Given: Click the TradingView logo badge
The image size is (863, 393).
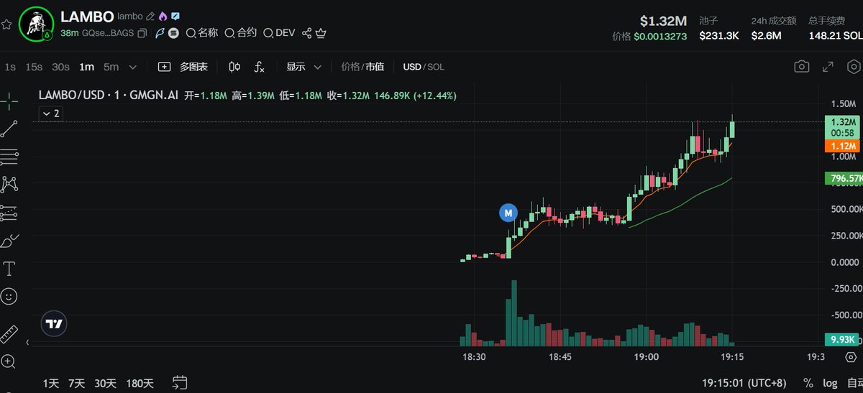Looking at the screenshot, I should coord(53,324).
